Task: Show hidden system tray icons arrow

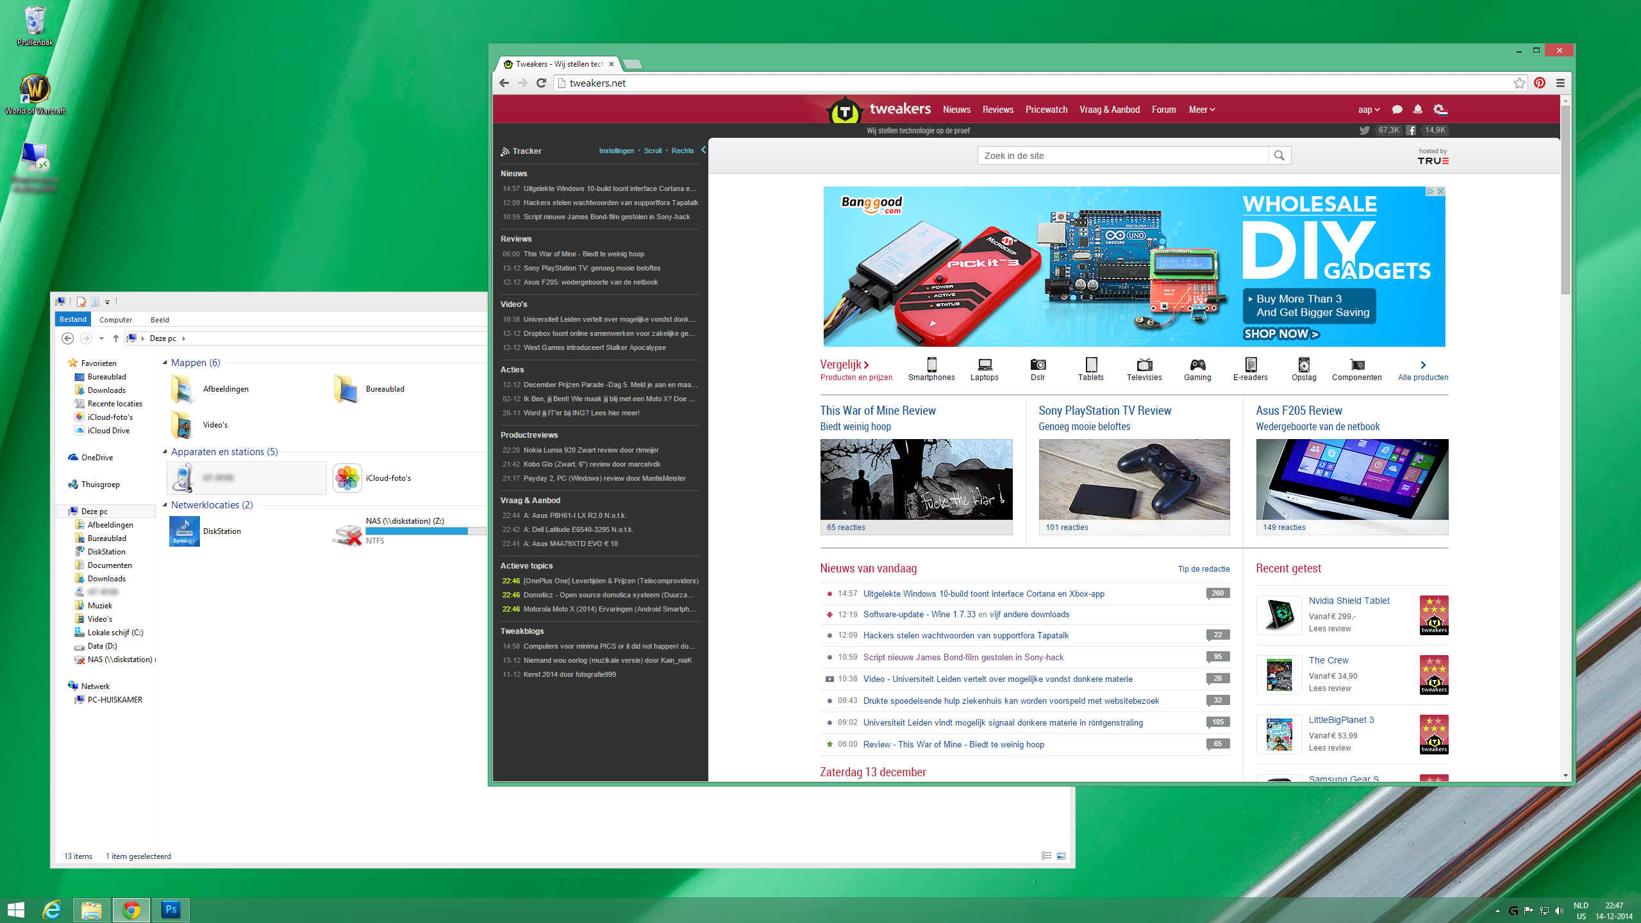Action: coord(1497,910)
